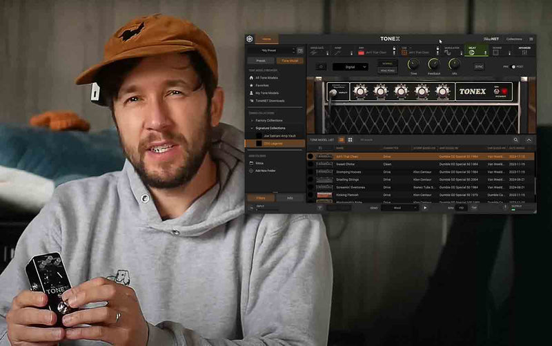The image size is (552, 346).
Task: Toggle the Reverb block power switch
Action: (x=509, y=53)
